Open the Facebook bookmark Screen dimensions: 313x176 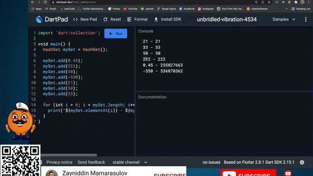pyautogui.click(x=187, y=9)
